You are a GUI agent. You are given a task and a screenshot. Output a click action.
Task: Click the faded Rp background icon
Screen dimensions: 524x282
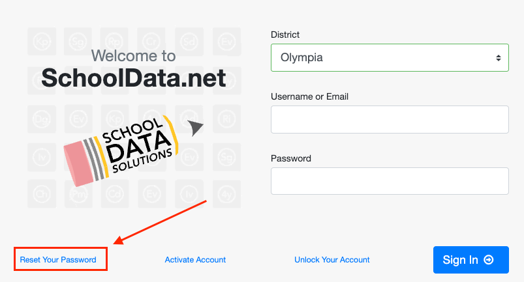coord(115,42)
